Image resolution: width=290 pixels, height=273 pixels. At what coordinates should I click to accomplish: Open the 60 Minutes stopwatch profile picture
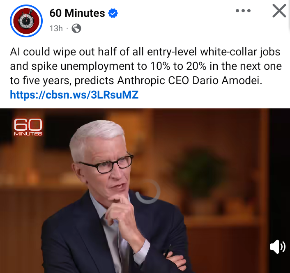pyautogui.click(x=26, y=21)
